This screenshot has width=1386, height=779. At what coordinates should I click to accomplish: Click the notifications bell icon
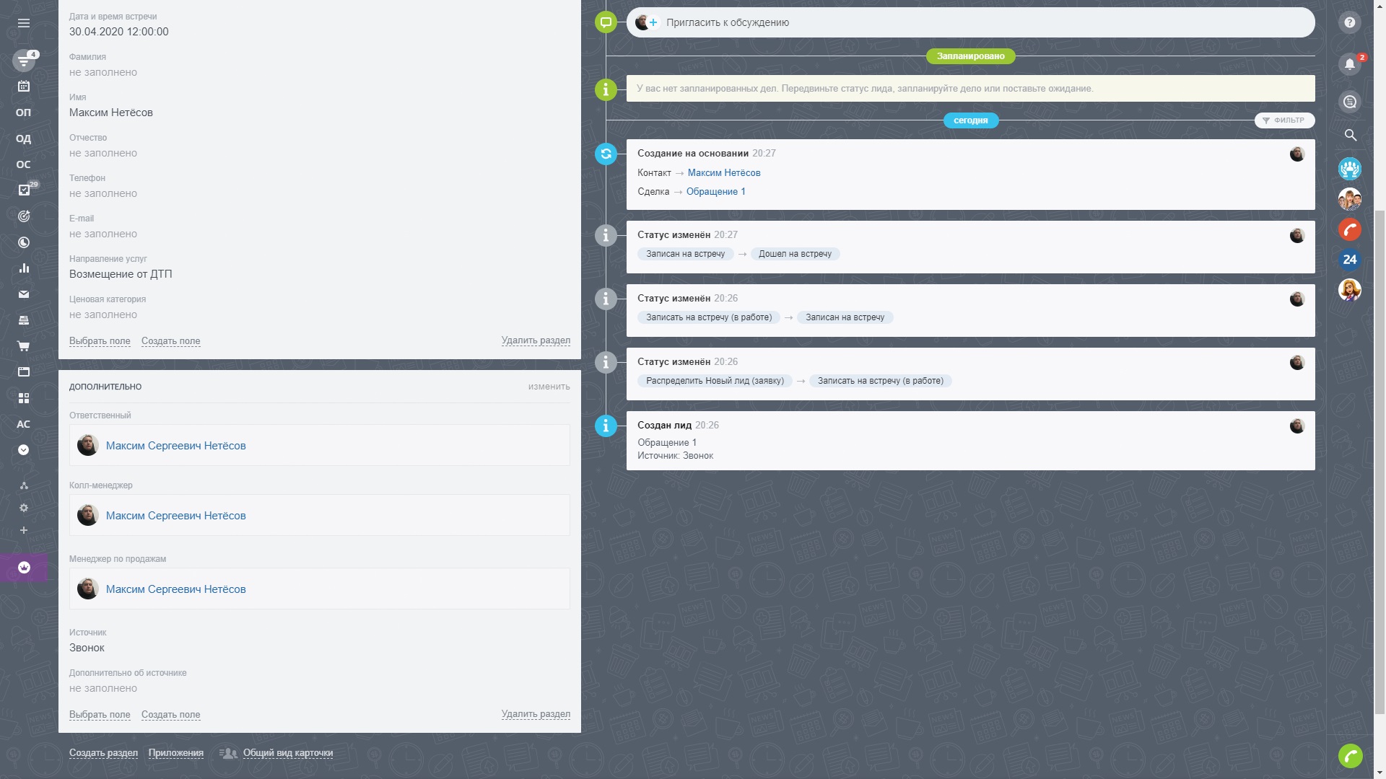(x=1349, y=64)
